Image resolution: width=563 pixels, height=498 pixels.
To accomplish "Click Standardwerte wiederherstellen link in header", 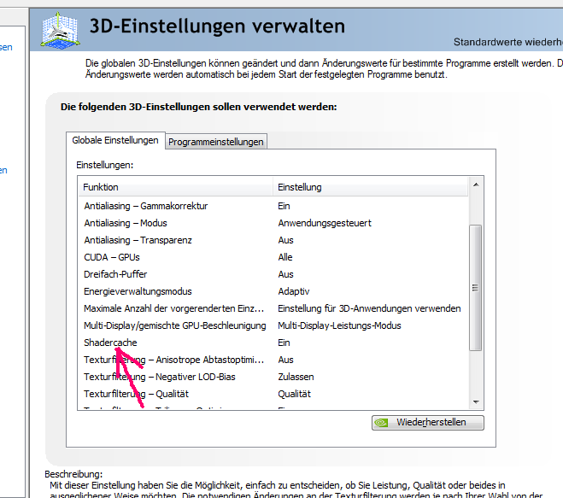I will pos(507,42).
